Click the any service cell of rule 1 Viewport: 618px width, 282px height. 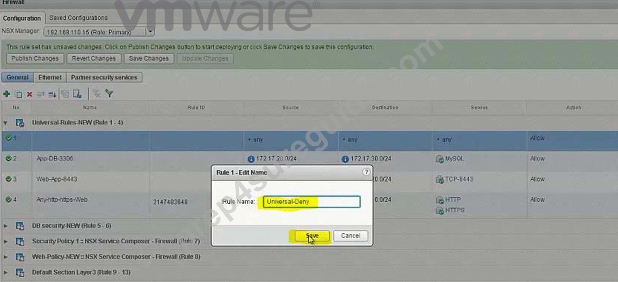point(479,140)
